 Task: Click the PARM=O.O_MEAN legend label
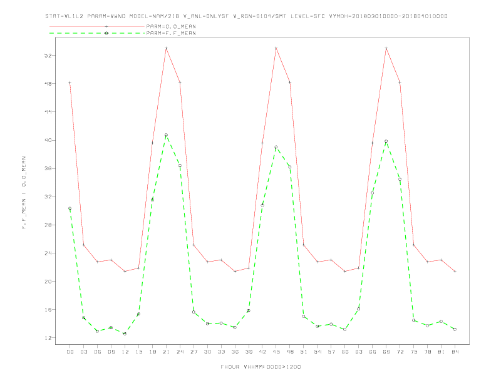[x=171, y=26]
